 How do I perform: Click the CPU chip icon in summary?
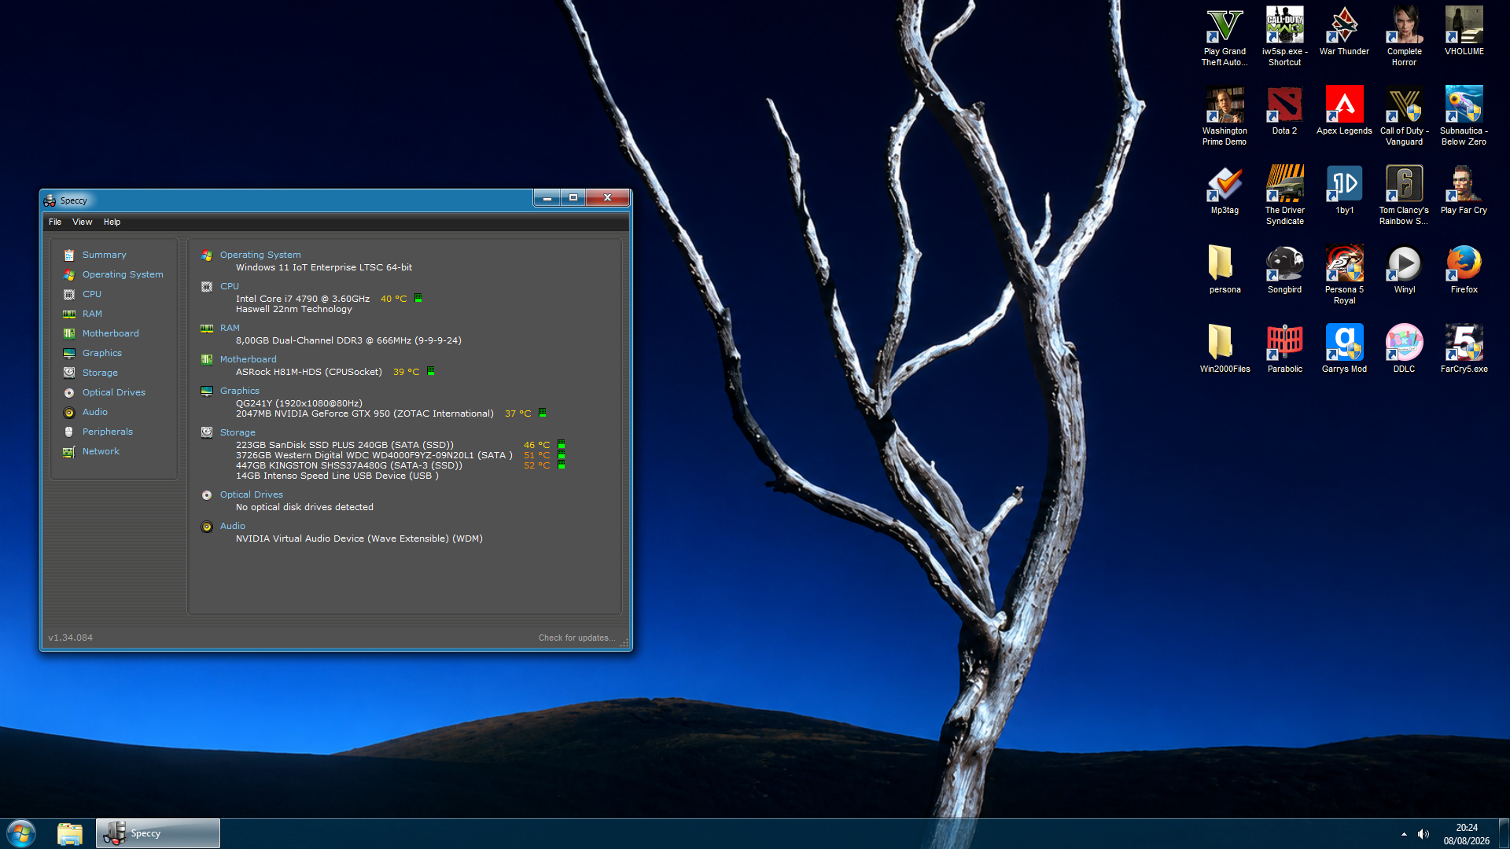coord(207,287)
